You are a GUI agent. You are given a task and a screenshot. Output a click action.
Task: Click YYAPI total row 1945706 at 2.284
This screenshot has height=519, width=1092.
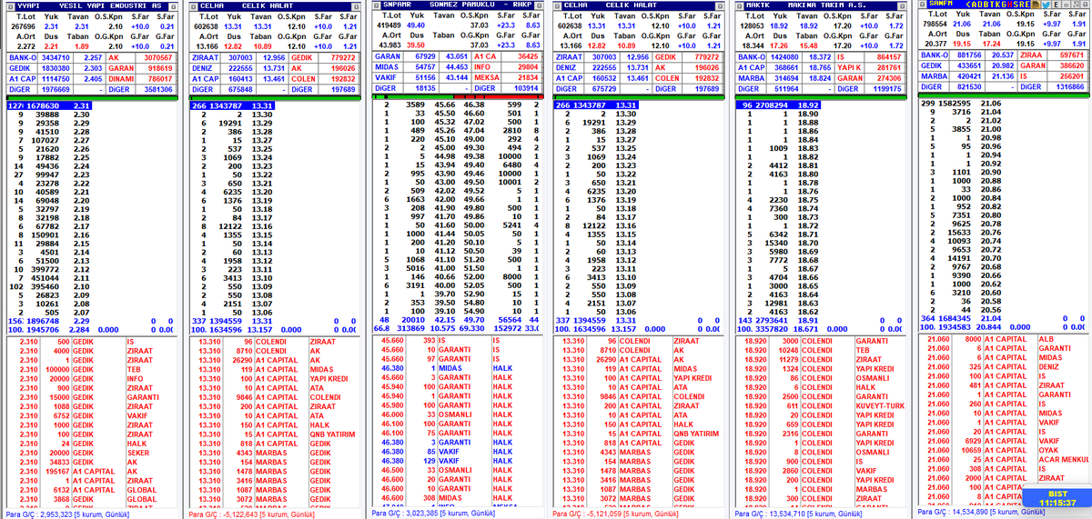tap(94, 329)
